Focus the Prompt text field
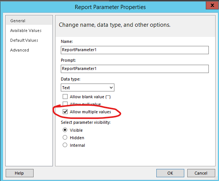Viewport: 219px width, 181px height. tap(135, 69)
